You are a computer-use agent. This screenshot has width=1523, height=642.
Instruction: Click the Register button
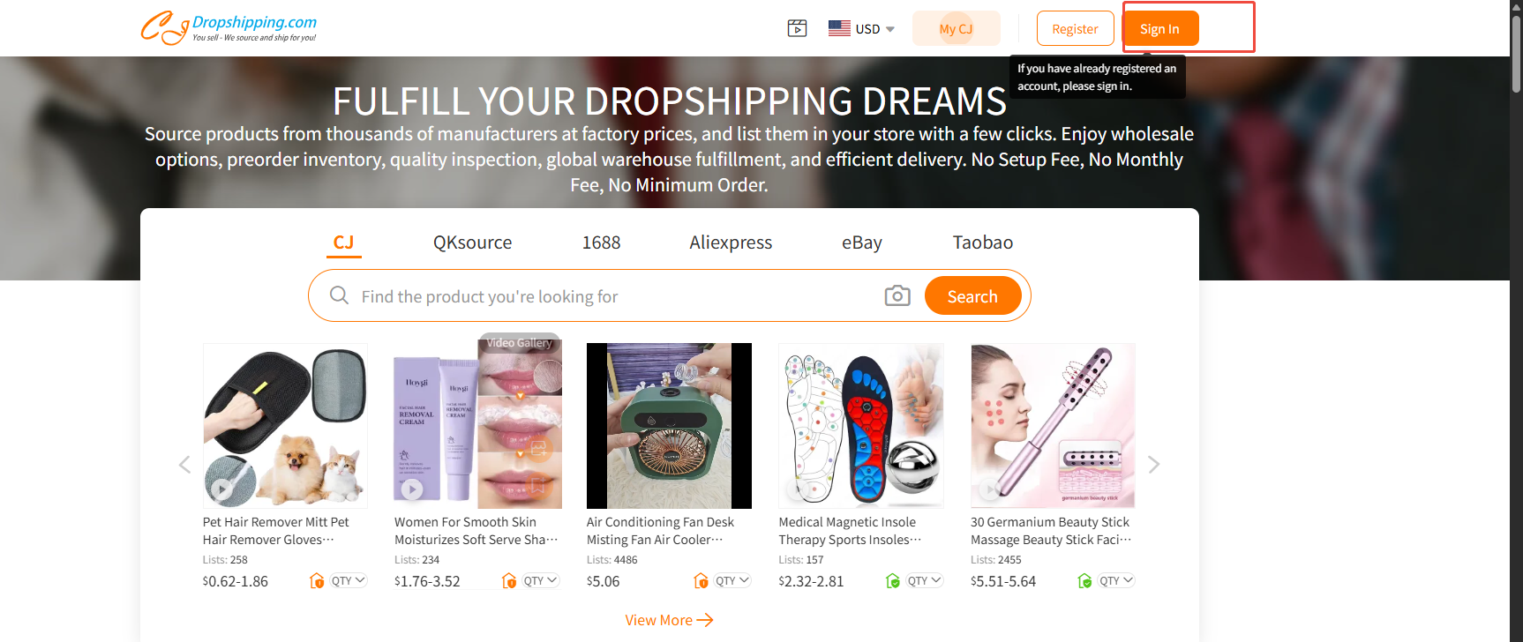pos(1075,29)
